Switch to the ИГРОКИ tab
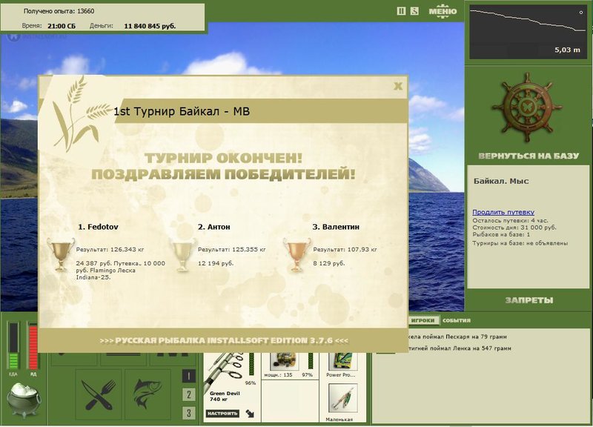The height and width of the screenshot is (427, 593). (x=423, y=320)
